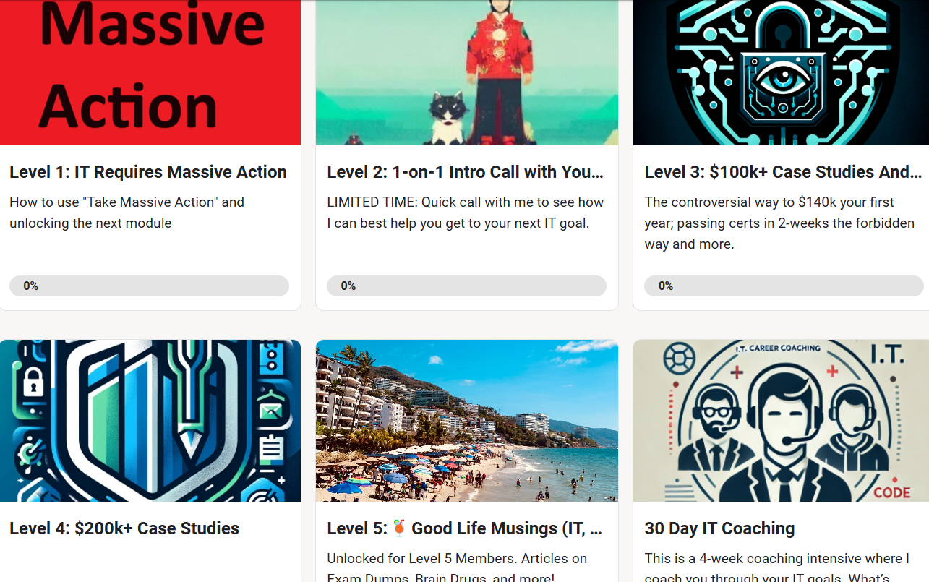Open Level 3: $100k+ Case Studies title

pyautogui.click(x=783, y=172)
